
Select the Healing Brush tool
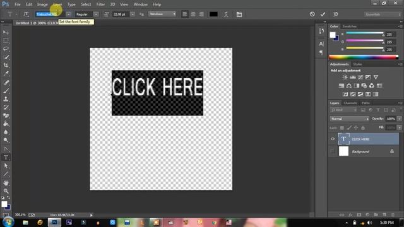coord(6,83)
